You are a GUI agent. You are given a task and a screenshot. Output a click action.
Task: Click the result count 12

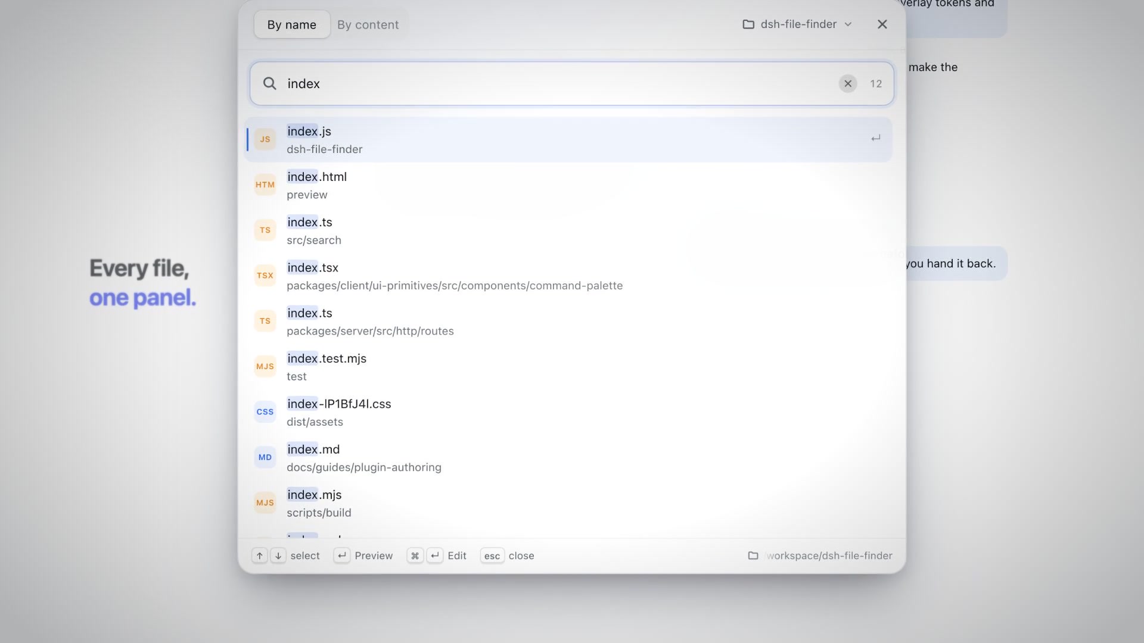point(875,84)
